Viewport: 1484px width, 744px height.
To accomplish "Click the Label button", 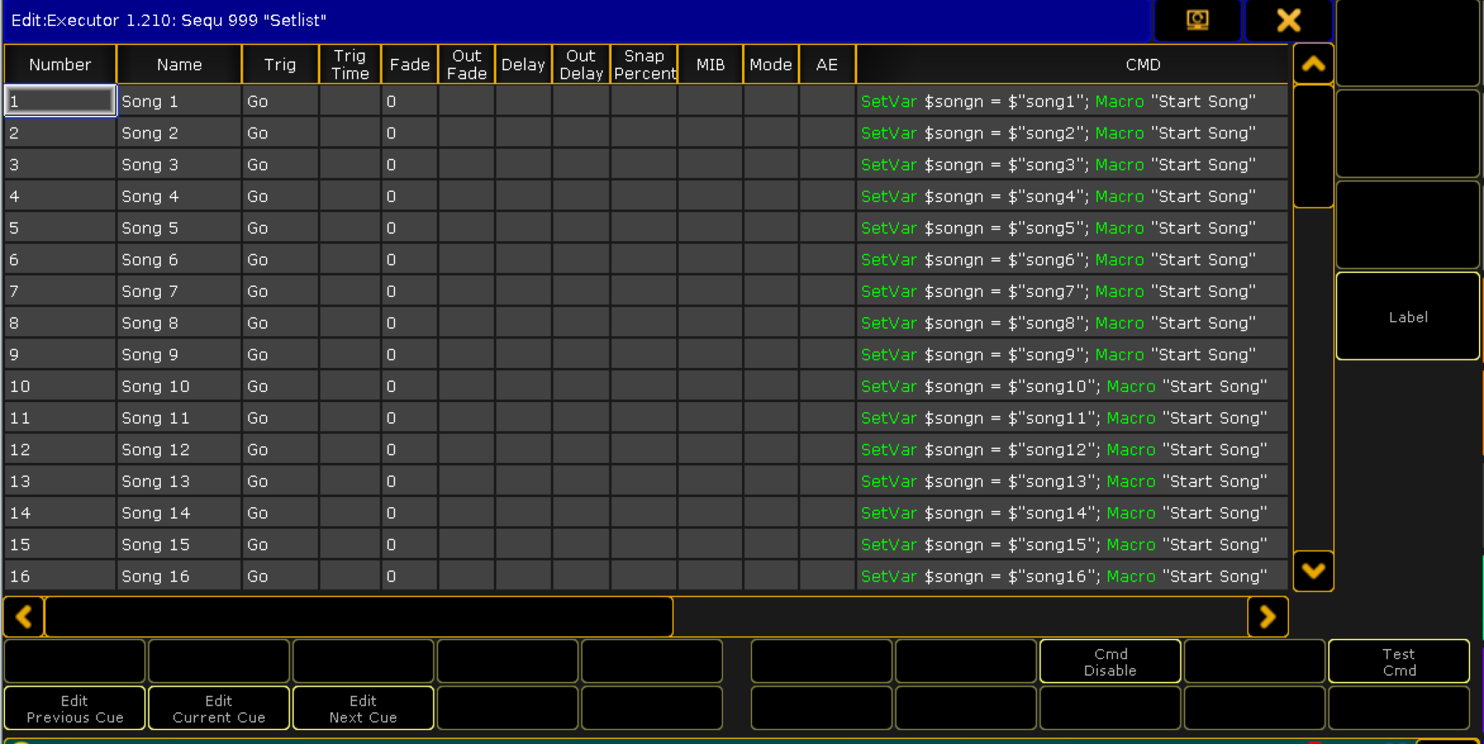I will 1408,317.
